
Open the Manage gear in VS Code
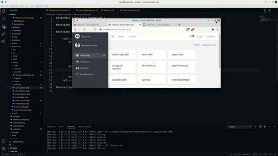click(3, 149)
